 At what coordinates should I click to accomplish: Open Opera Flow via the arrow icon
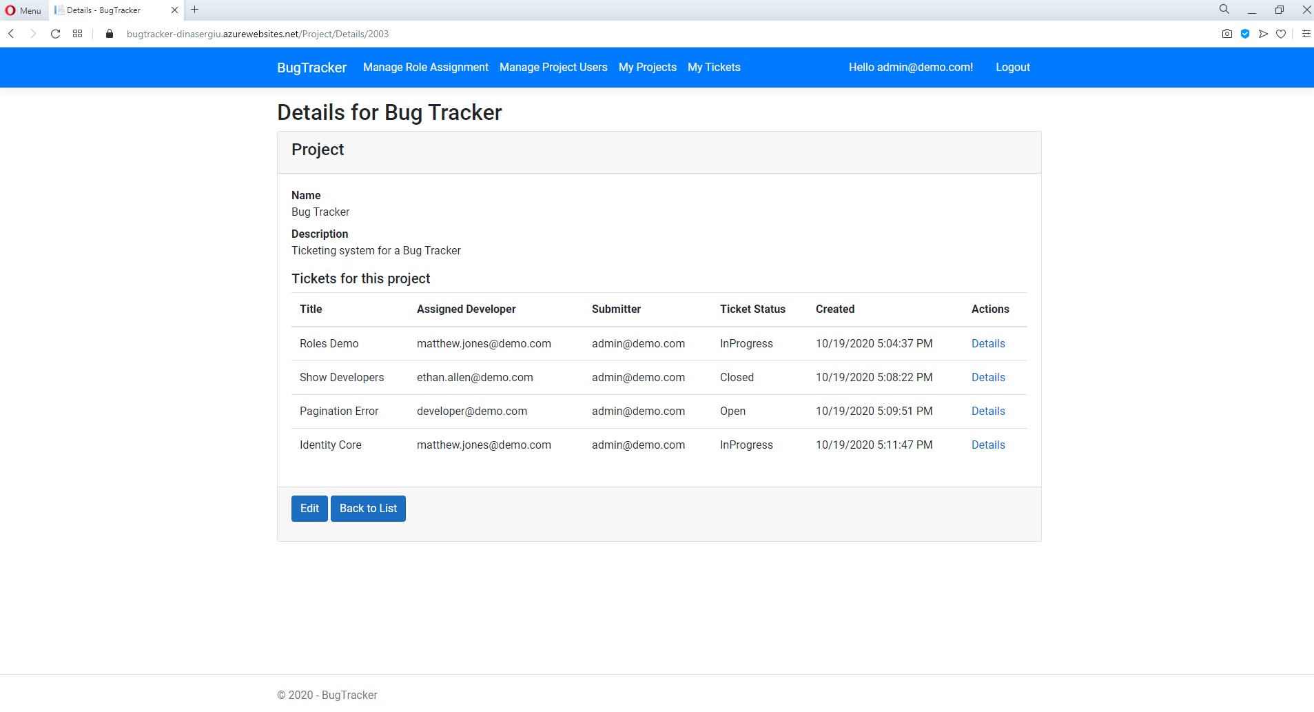click(x=1263, y=33)
